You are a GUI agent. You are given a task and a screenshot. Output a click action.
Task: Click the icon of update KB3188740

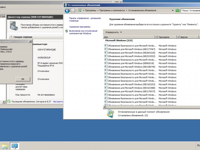[x=106, y=66]
